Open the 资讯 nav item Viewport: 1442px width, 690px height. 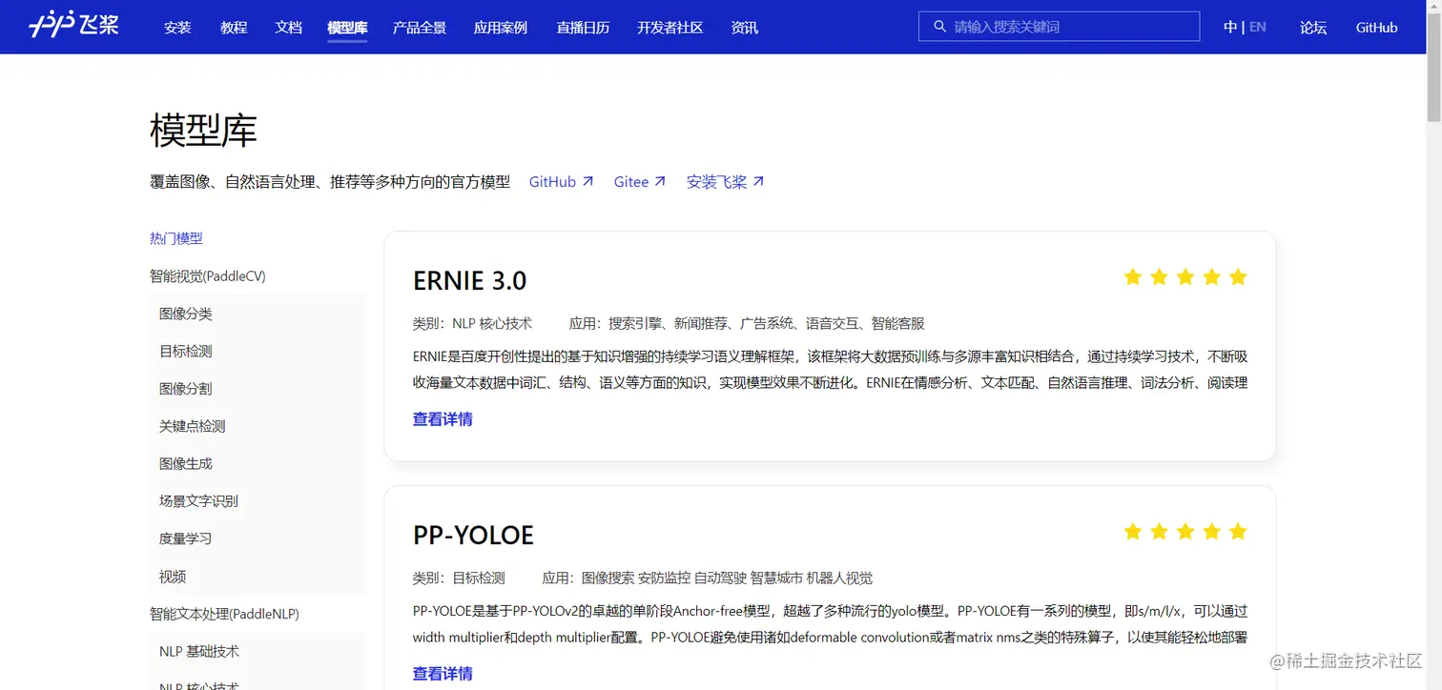pyautogui.click(x=745, y=28)
